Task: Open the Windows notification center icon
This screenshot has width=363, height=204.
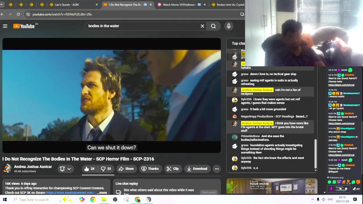Action: 355,199
